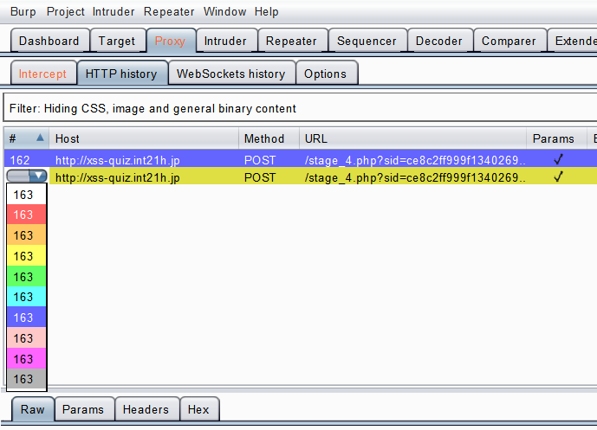Sort history by the # column

pyautogui.click(x=27, y=138)
